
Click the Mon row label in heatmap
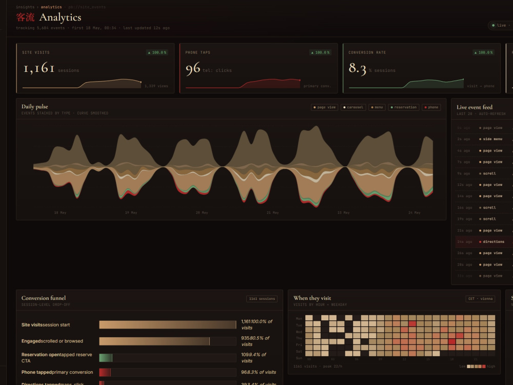299,319
